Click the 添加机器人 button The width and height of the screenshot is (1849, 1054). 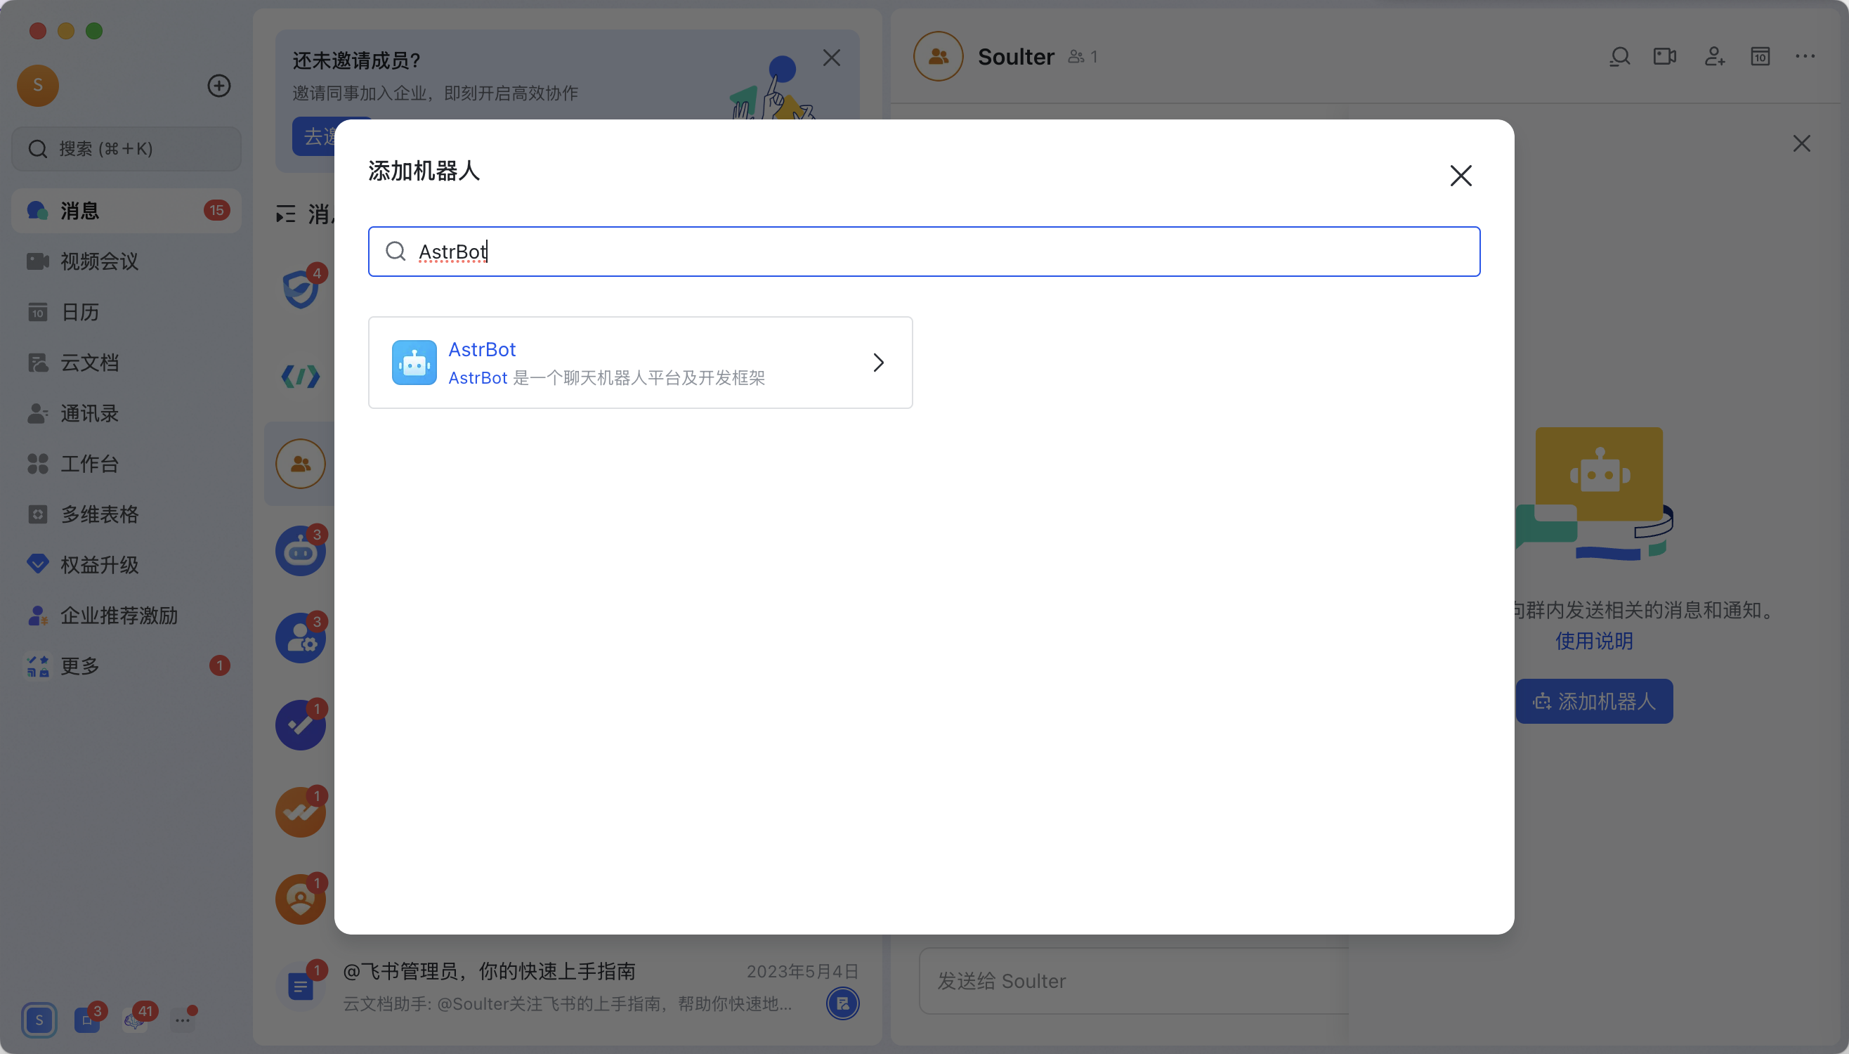point(1593,701)
